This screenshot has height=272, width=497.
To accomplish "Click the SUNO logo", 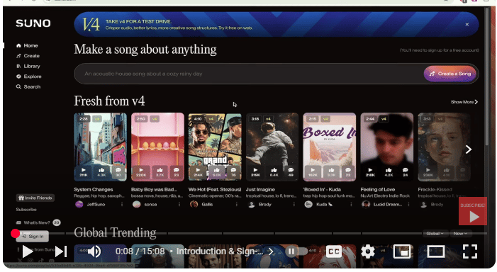I will tap(33, 23).
